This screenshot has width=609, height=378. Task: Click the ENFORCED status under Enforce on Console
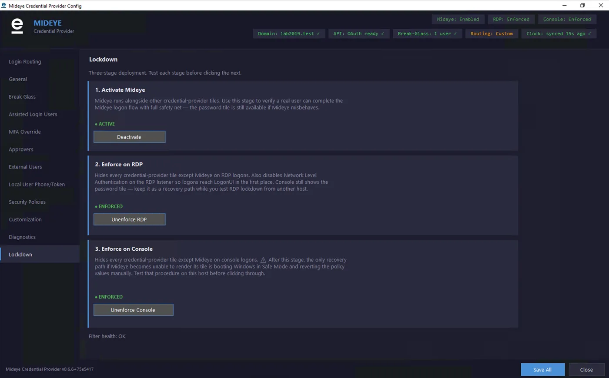coord(109,297)
